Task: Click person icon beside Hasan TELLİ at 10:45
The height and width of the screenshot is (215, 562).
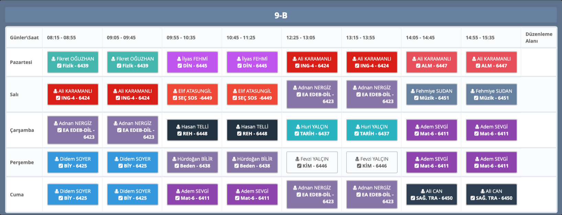Action: (x=238, y=127)
